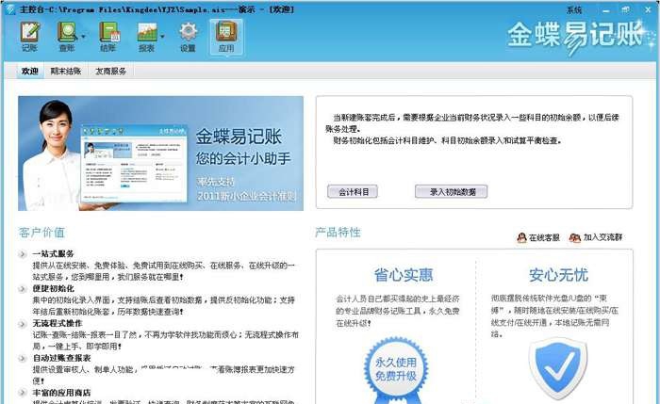Open the 设置 settings gear
The height and width of the screenshot is (404, 660).
(188, 37)
